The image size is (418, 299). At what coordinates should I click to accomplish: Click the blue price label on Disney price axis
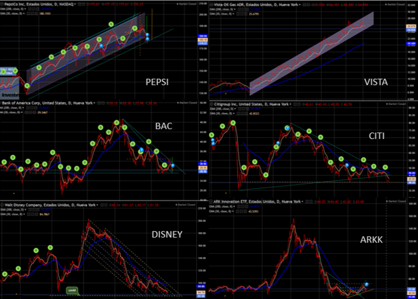[x=201, y=286]
